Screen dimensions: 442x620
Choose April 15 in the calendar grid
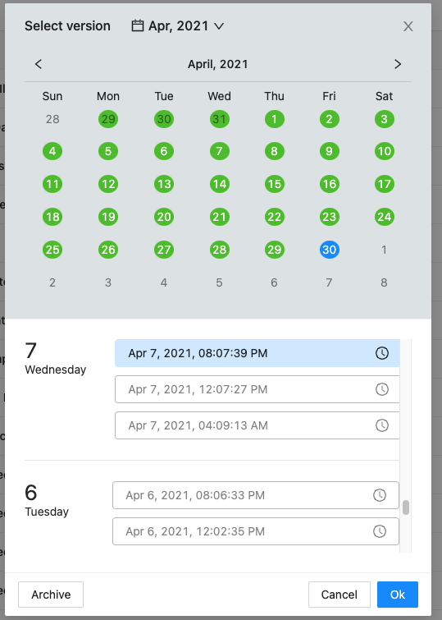274,184
